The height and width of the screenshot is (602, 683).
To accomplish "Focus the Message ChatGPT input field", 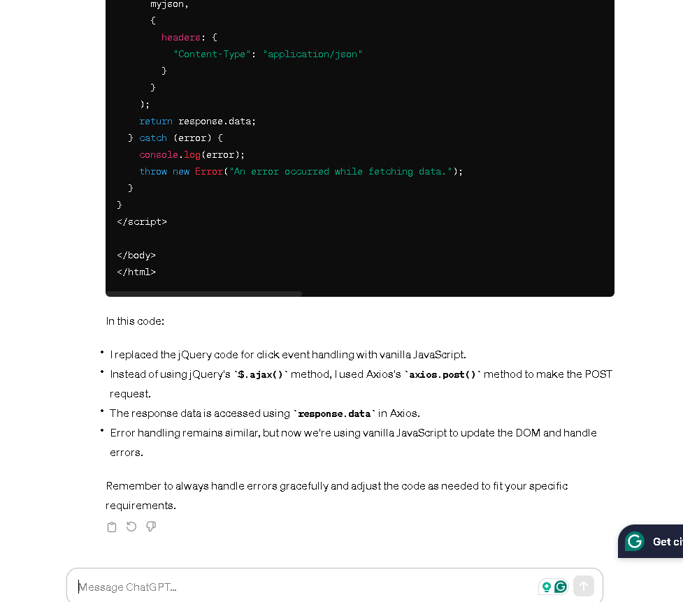I will coord(305,587).
